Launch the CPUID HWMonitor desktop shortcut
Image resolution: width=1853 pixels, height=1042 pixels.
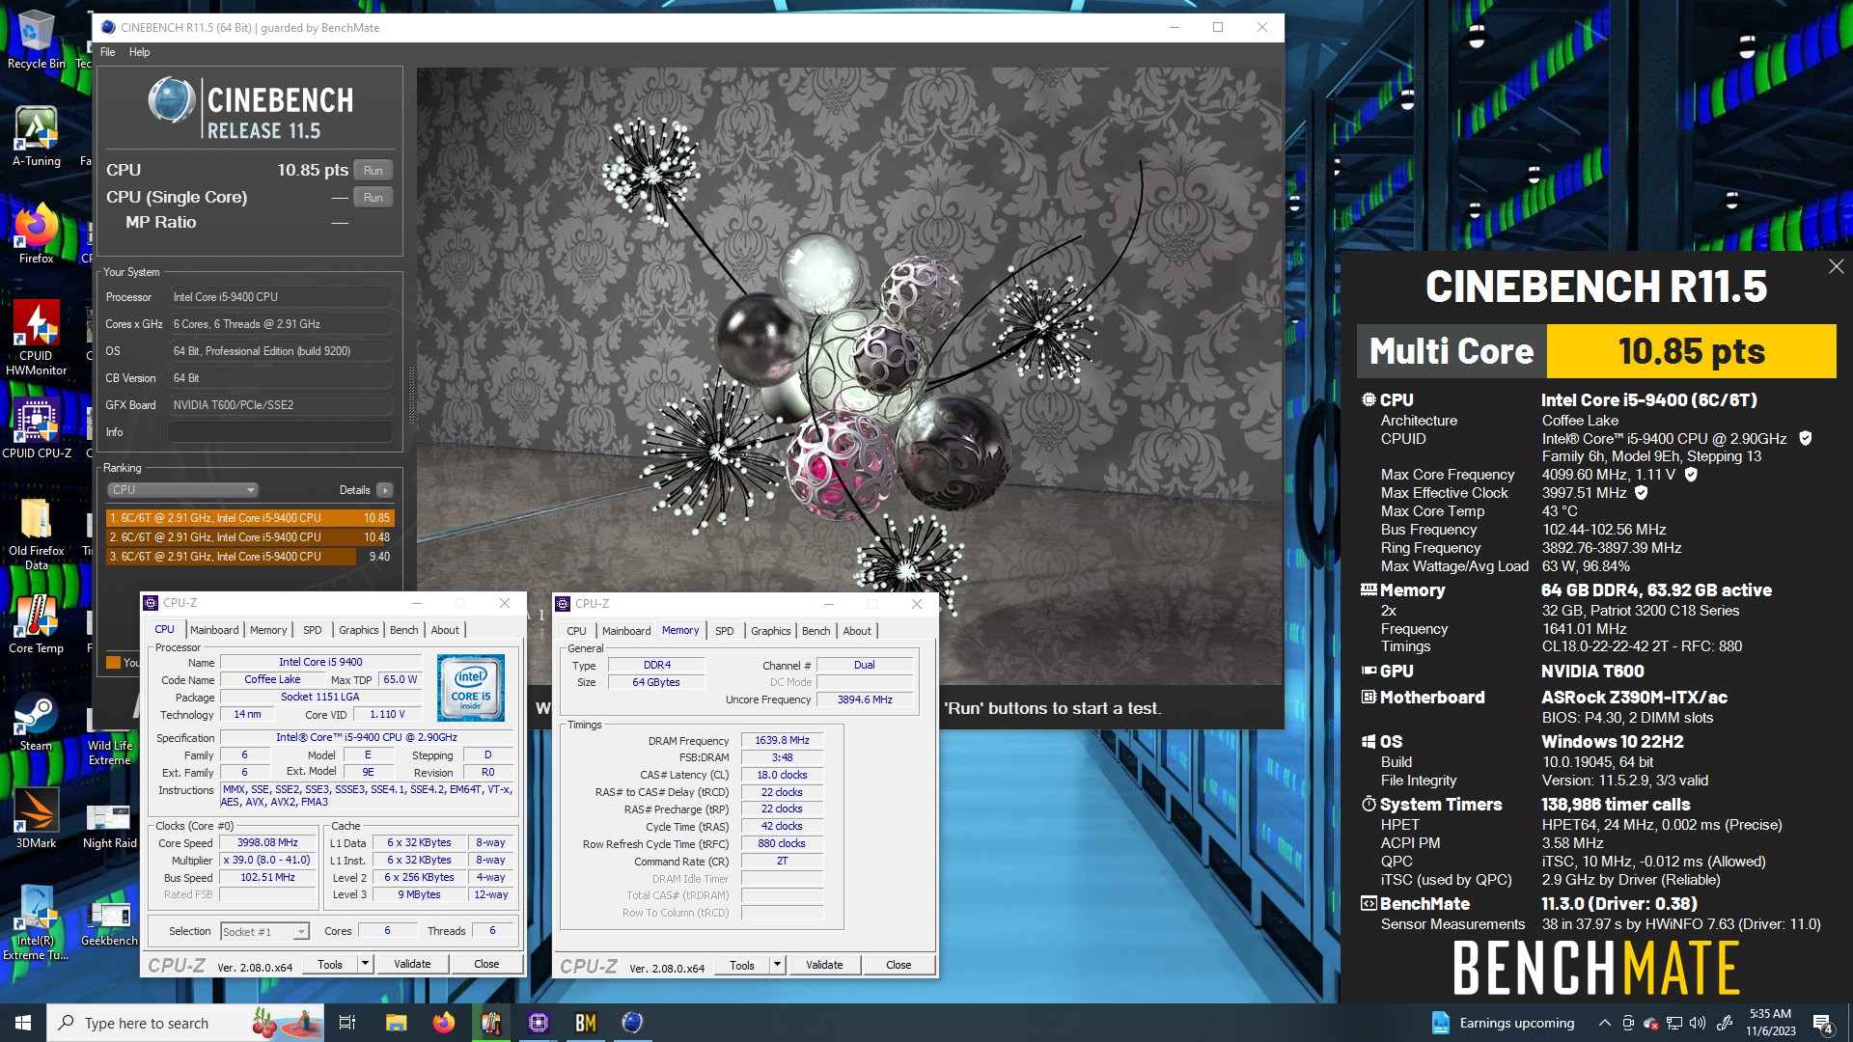pyautogui.click(x=36, y=337)
